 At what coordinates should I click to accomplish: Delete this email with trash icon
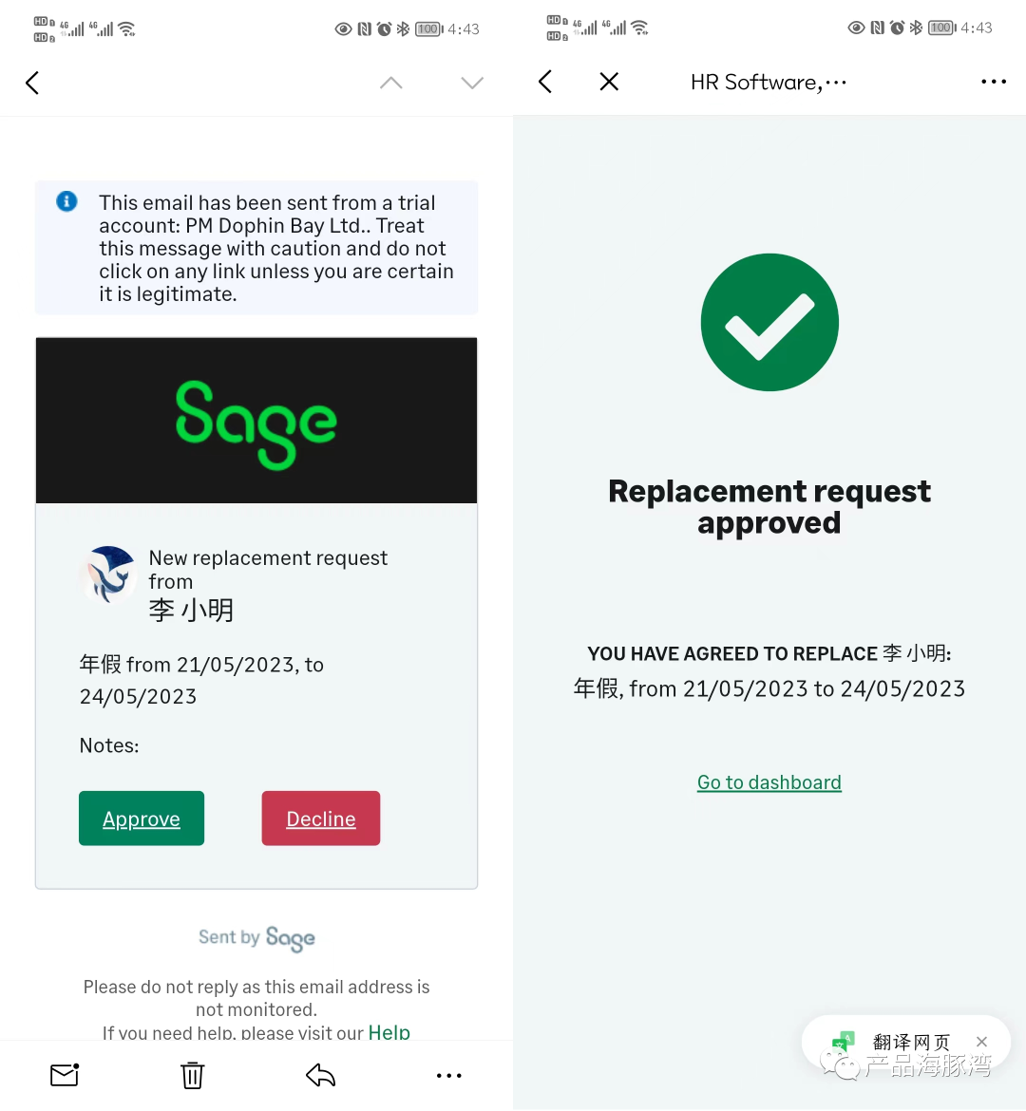point(192,1075)
